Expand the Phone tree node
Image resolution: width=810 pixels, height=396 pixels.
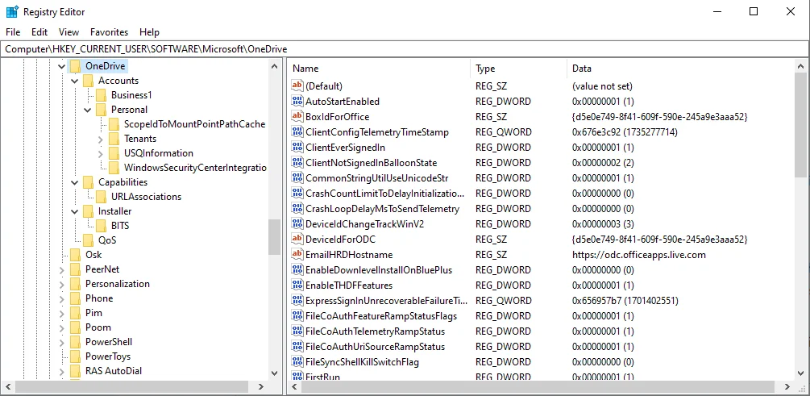tap(62, 298)
